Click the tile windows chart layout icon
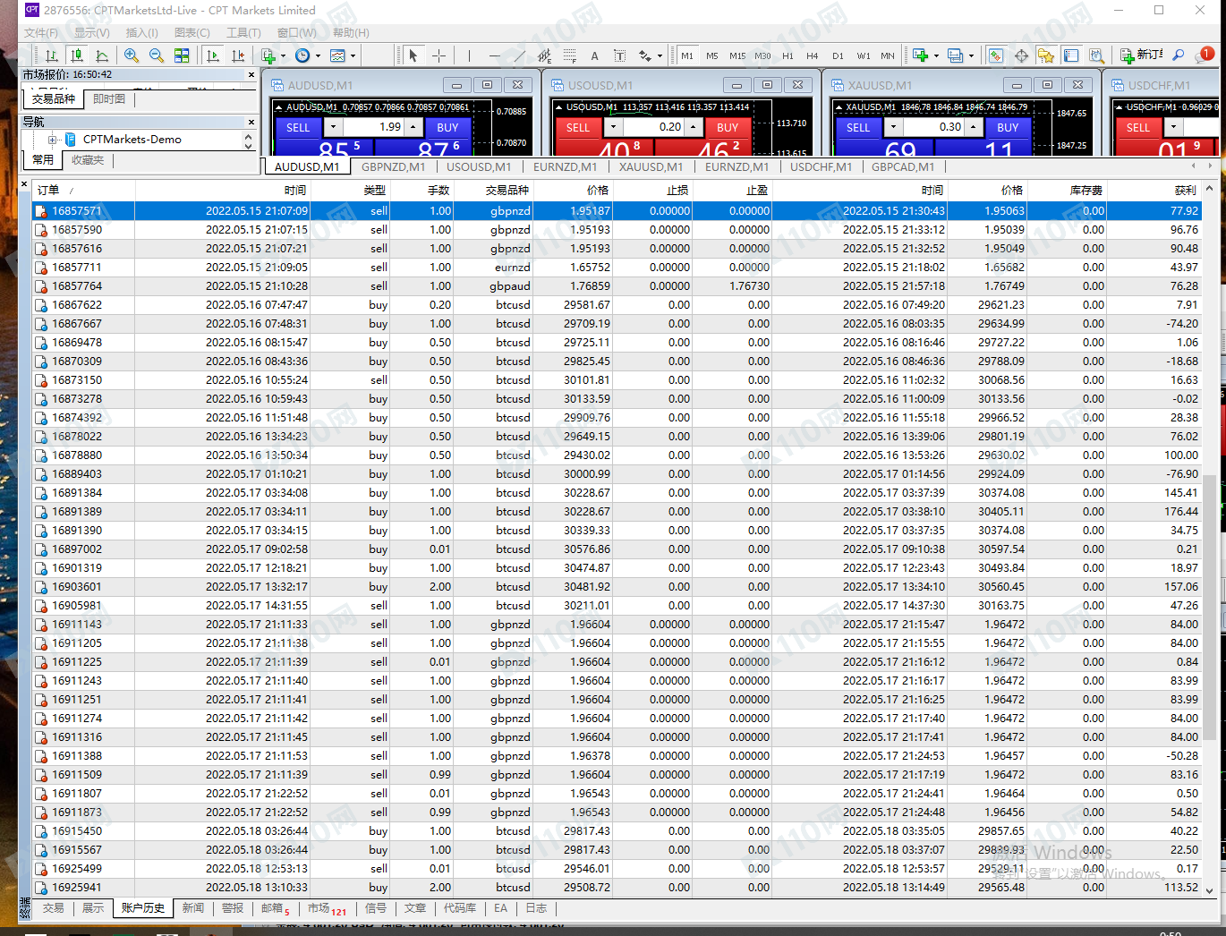Screen dimensions: 1226x936 [x=182, y=55]
